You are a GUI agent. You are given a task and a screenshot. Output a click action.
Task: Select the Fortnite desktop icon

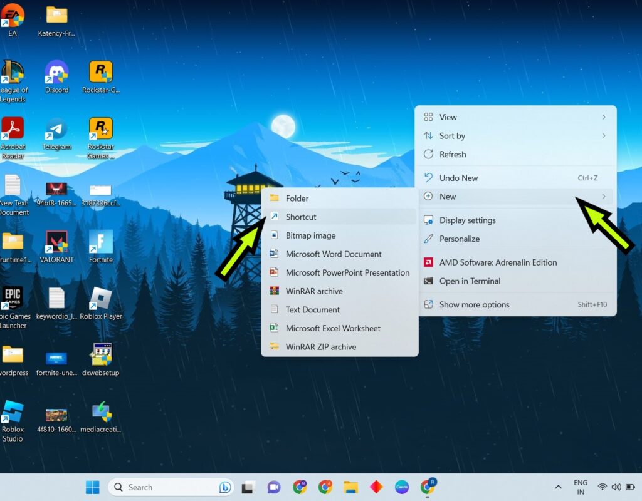(x=100, y=241)
